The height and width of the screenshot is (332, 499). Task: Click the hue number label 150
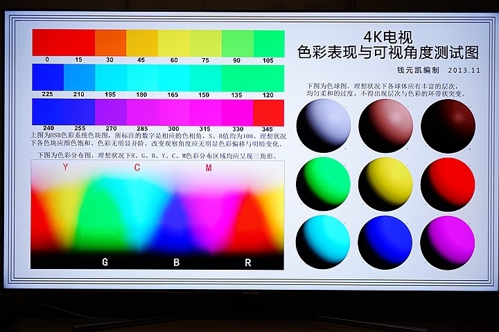point(204,95)
